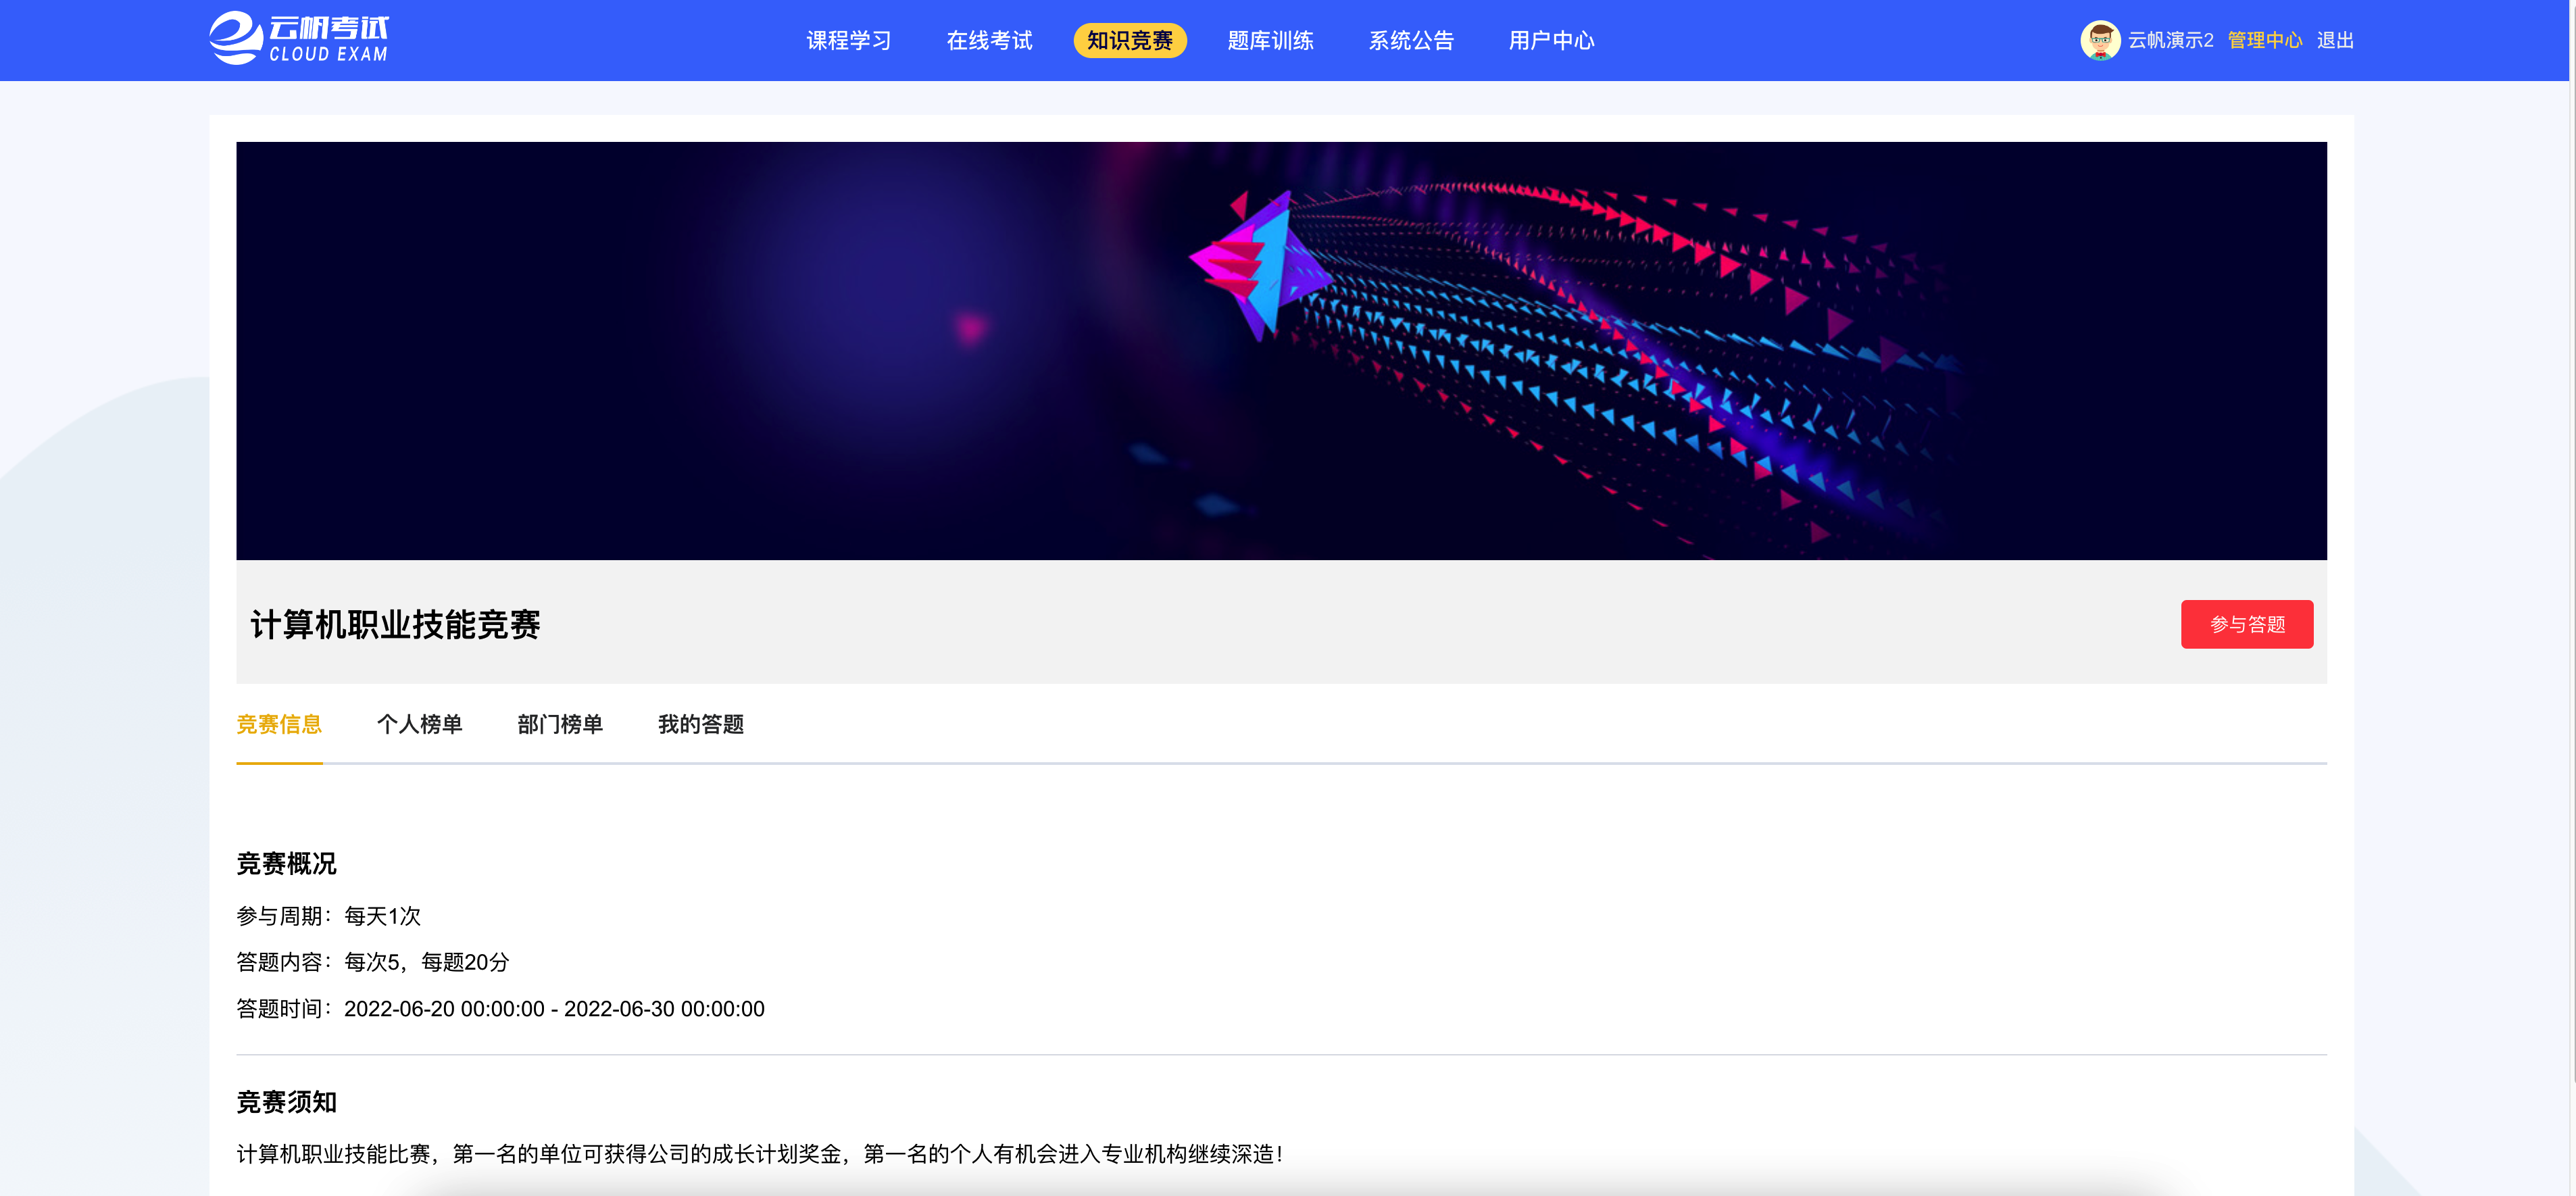Click the 竞赛须知 heading
The image size is (2576, 1196).
pos(286,1102)
